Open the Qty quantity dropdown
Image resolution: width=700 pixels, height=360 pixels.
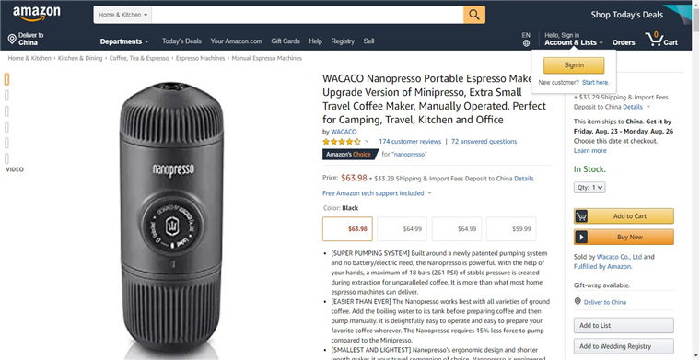pyautogui.click(x=589, y=187)
